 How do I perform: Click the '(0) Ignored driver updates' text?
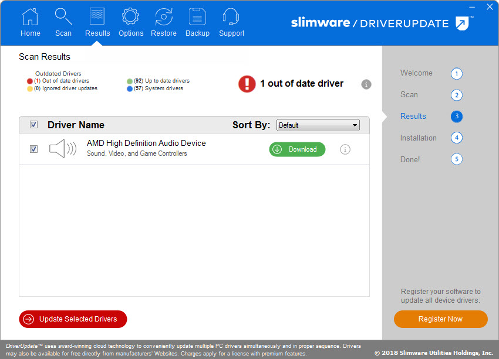click(66, 88)
